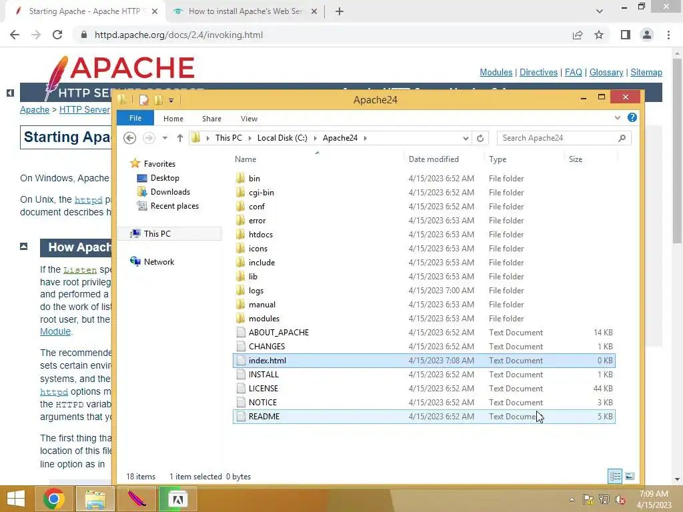Viewport: 683px width, 512px height.
Task: Select the cgi-bin folder icon
Action: (x=240, y=192)
